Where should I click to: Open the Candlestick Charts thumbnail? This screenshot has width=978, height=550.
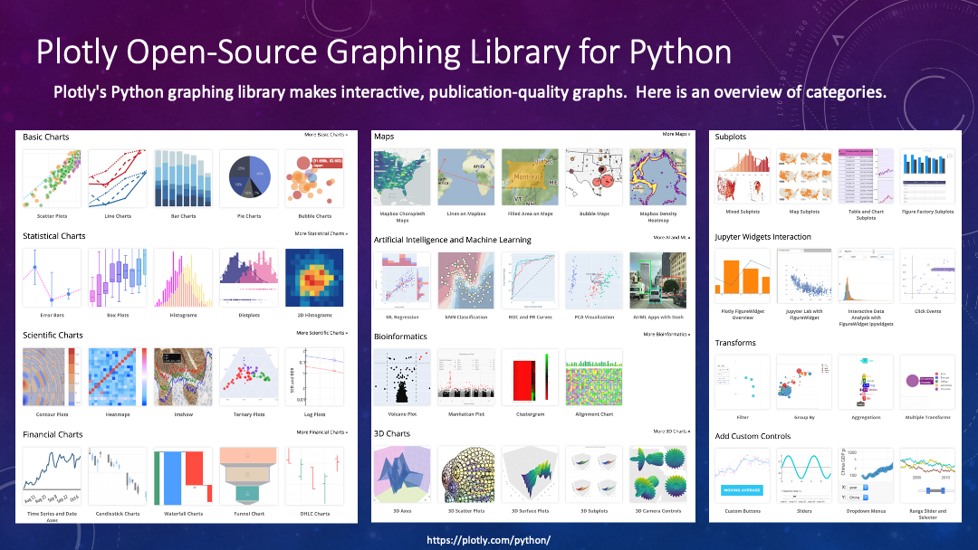click(x=117, y=477)
